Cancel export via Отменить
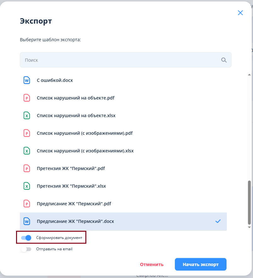 click(152, 264)
